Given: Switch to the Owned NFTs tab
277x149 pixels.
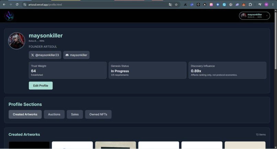Looking at the screenshot, I should click(x=98, y=115).
